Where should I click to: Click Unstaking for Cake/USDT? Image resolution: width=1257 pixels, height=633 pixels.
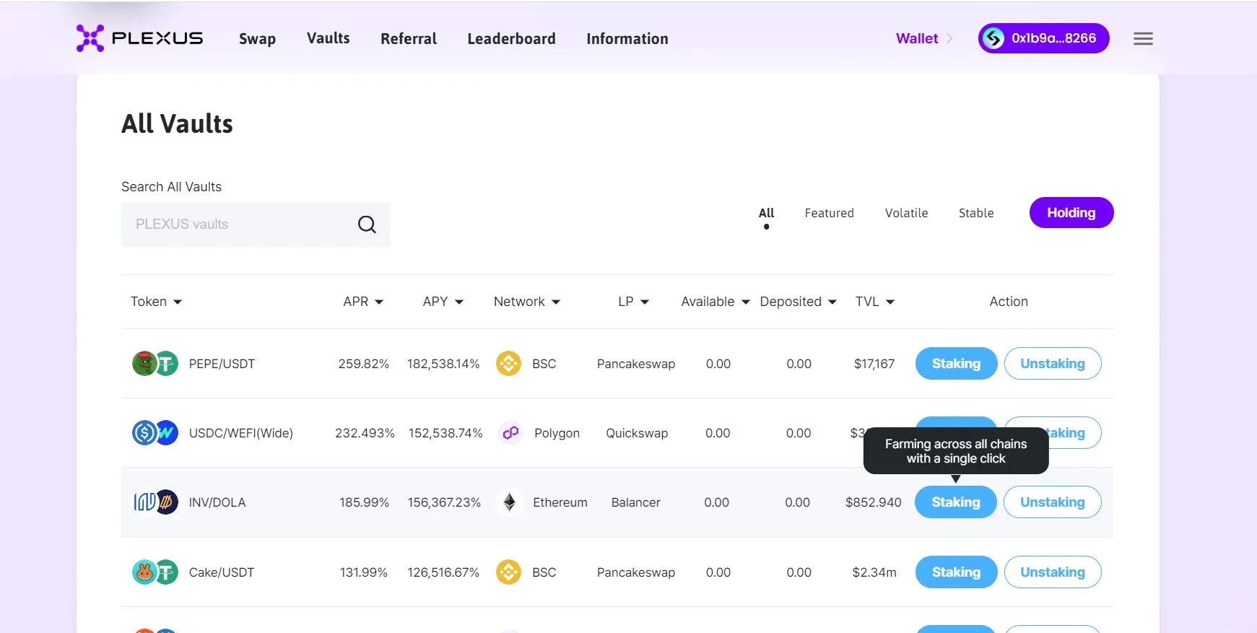(1053, 572)
